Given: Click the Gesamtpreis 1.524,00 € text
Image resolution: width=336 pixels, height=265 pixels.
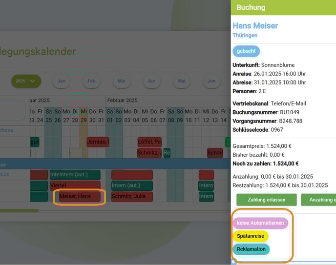Looking at the screenshot, I should (x=262, y=146).
